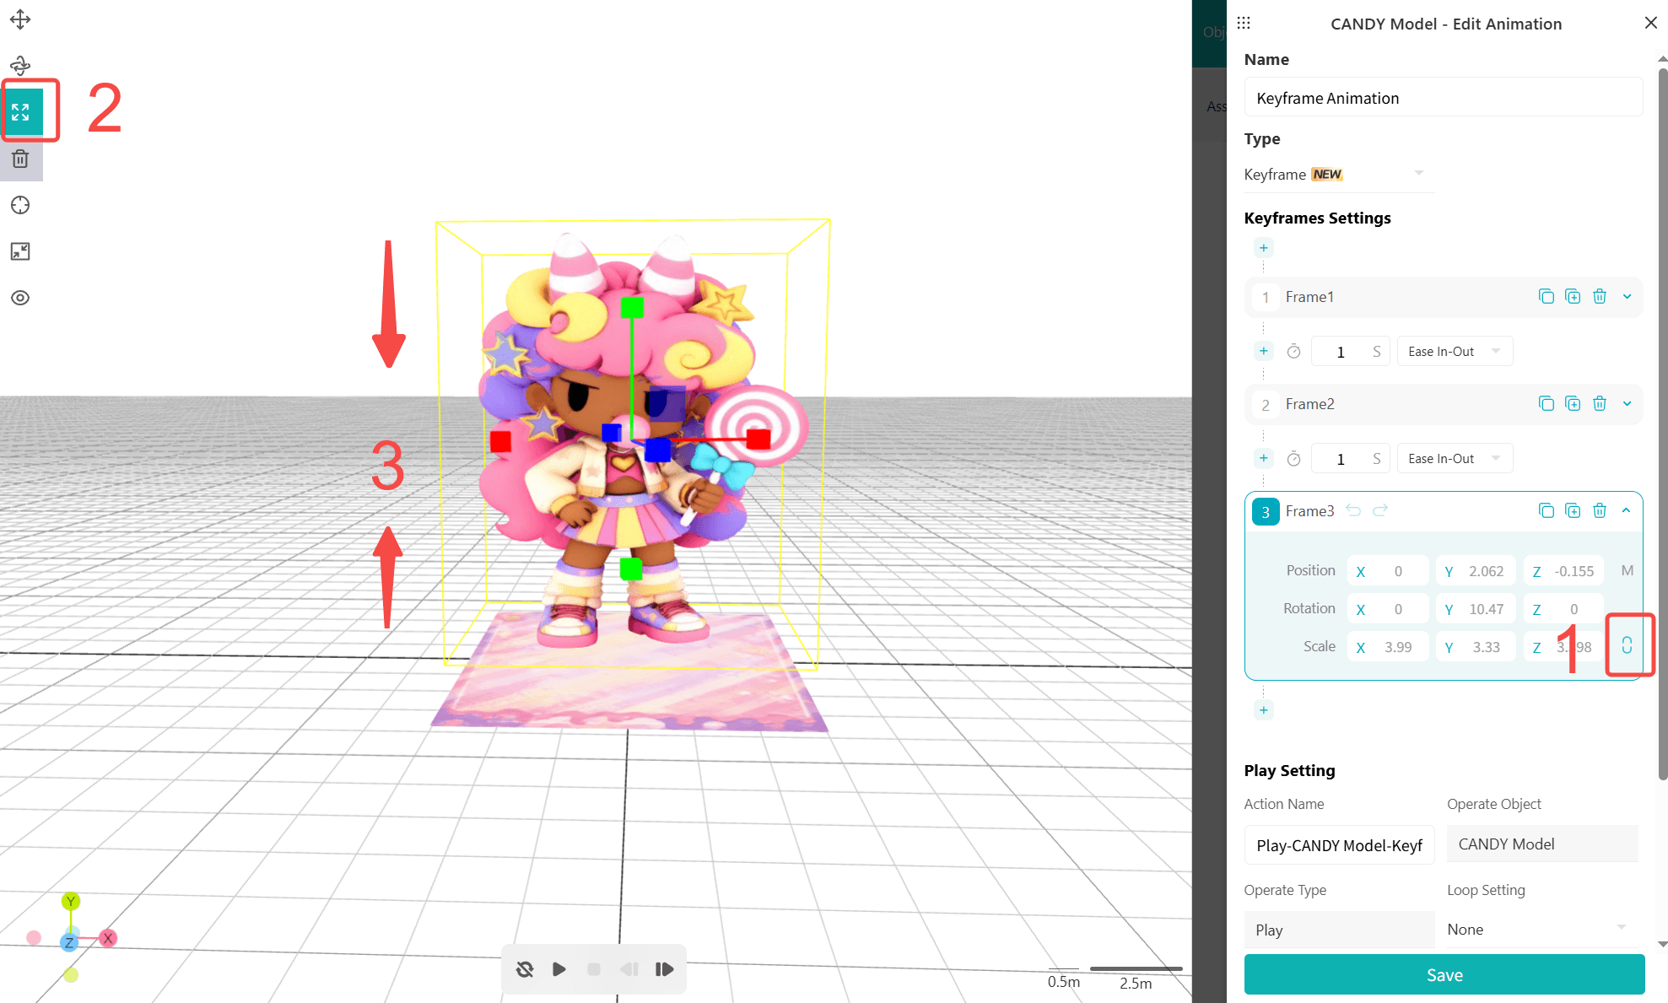Delete Frame2 with its trash icon

coord(1600,403)
